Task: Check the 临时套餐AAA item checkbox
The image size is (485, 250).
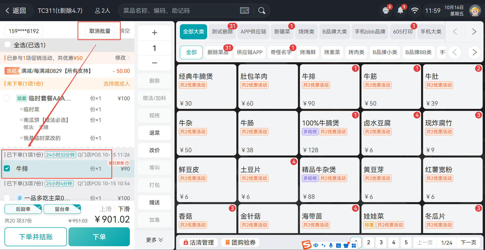Action: [x=7, y=98]
